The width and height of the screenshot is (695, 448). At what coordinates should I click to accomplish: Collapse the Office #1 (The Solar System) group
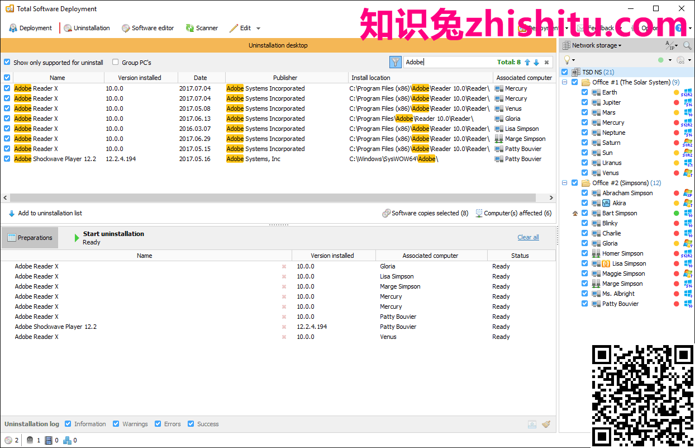point(565,82)
